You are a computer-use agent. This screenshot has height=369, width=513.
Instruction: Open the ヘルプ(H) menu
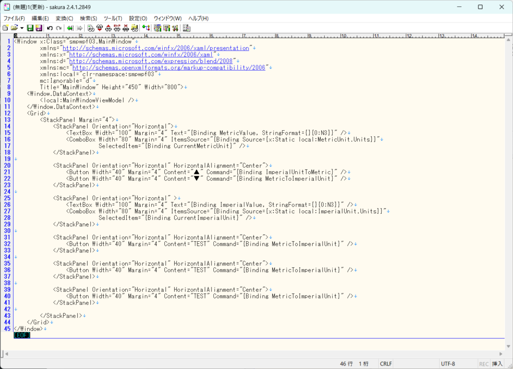tap(198, 19)
